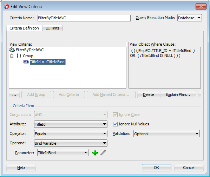
Task: Collapse the Group tree node
Action: point(12,56)
